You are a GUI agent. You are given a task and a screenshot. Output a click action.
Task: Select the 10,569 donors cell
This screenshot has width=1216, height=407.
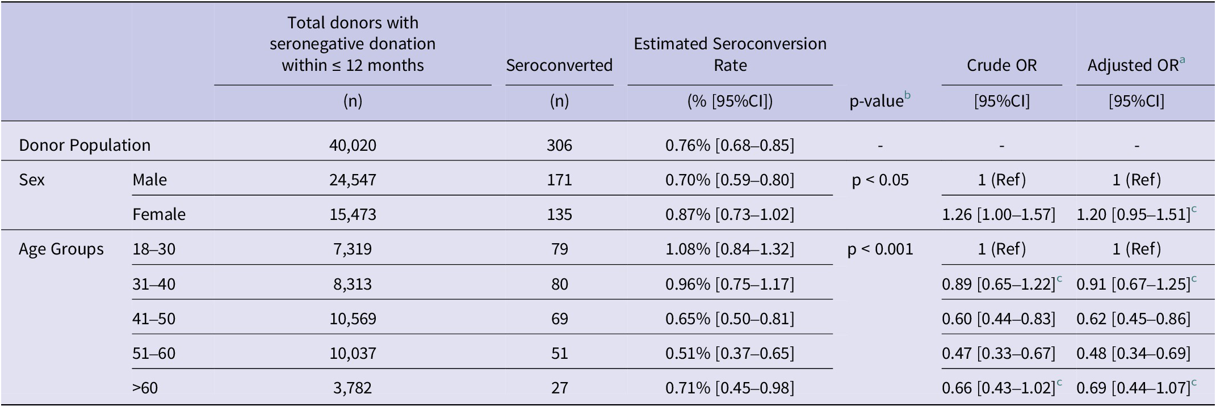(353, 319)
